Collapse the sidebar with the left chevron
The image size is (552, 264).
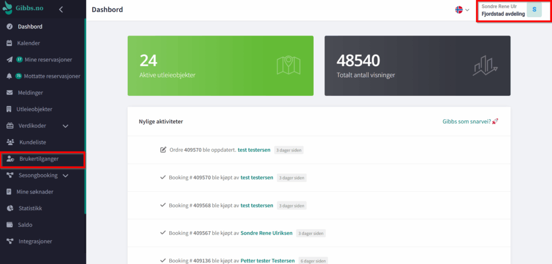tap(61, 9)
